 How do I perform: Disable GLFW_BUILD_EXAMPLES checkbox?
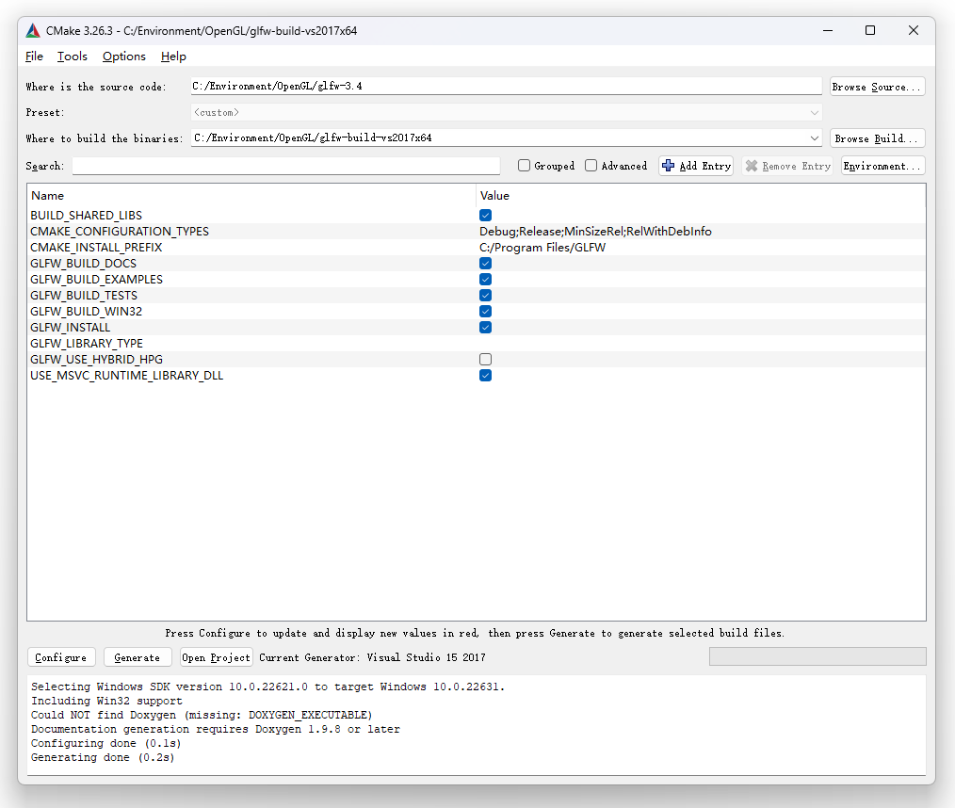tap(485, 279)
